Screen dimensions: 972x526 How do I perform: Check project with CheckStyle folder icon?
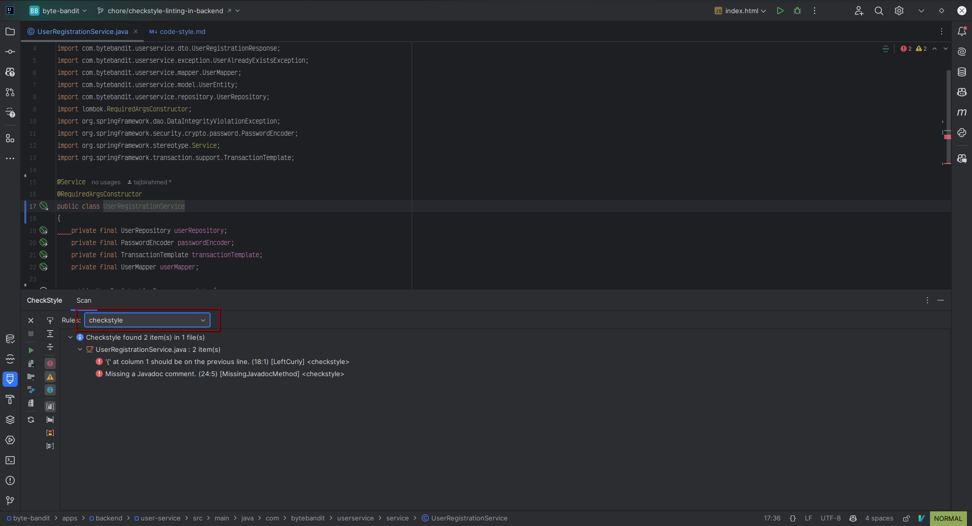click(x=31, y=377)
